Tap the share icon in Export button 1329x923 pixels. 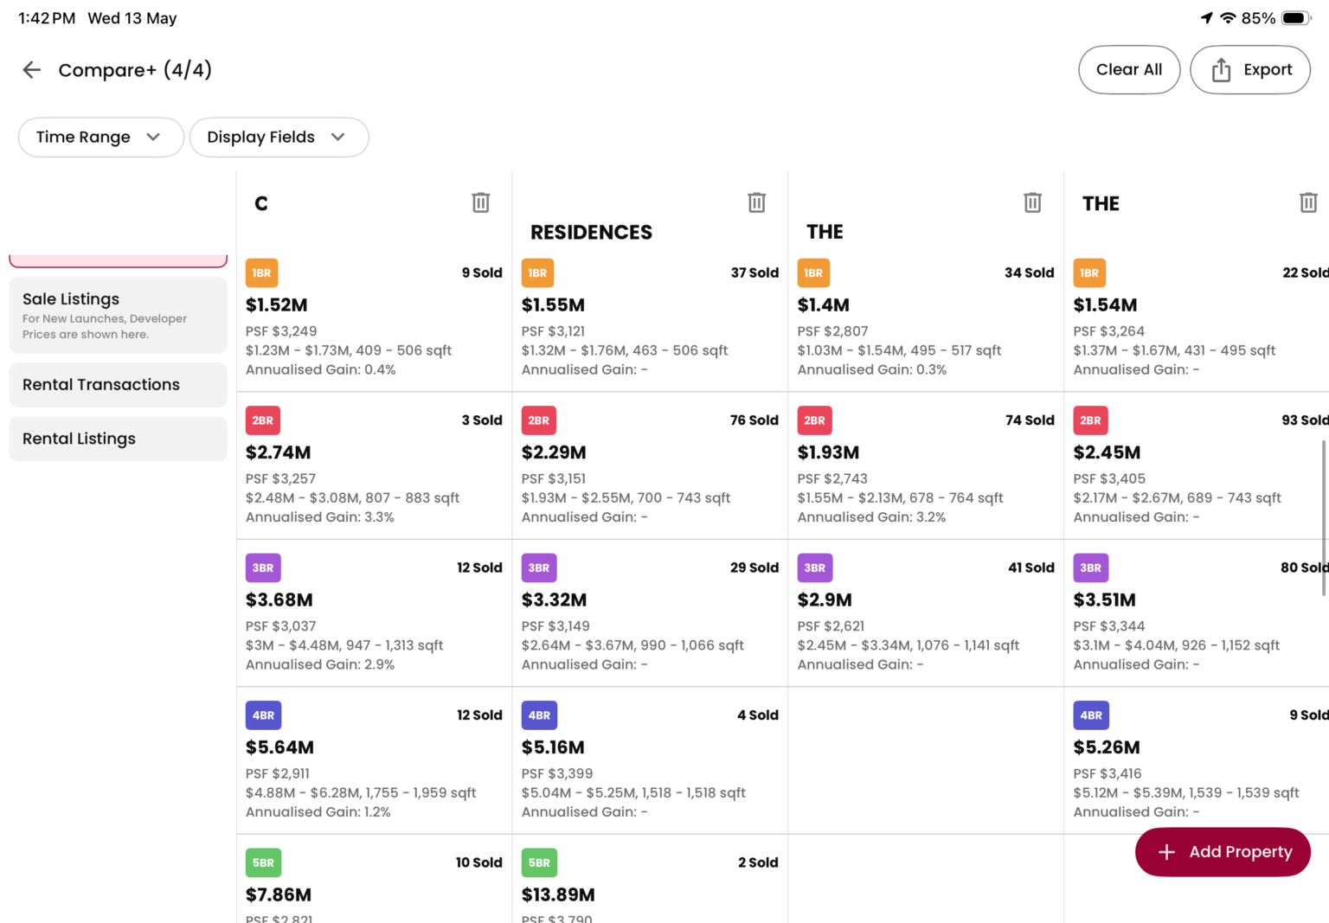point(1221,70)
